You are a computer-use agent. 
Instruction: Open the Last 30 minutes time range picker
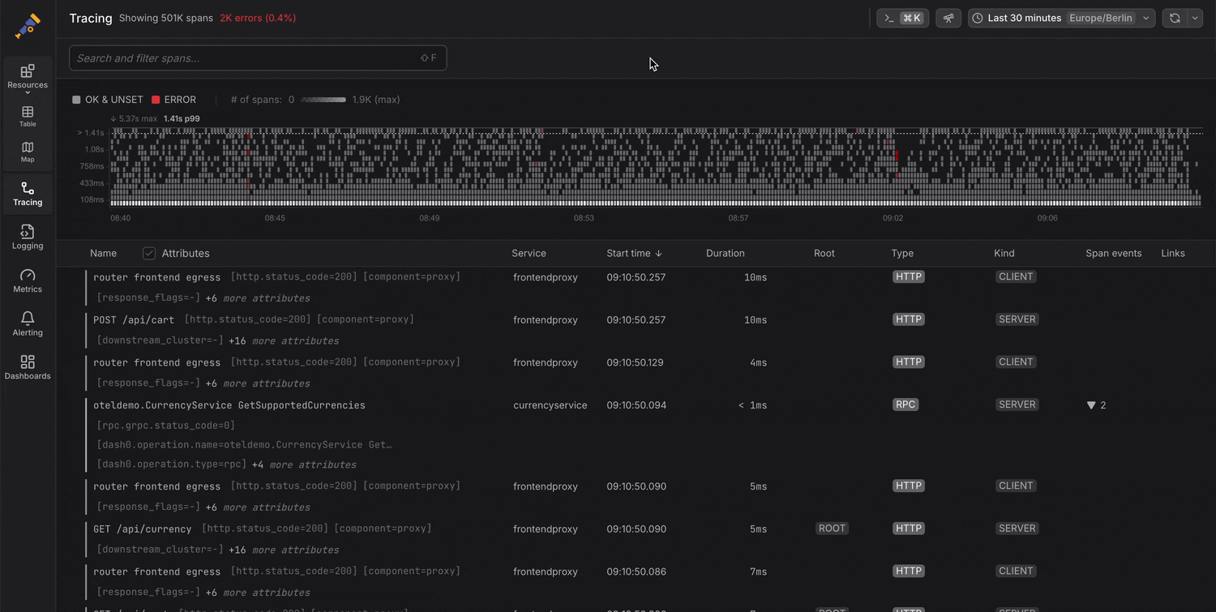pyautogui.click(x=1061, y=18)
